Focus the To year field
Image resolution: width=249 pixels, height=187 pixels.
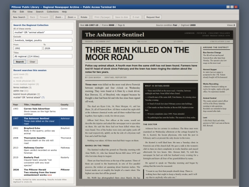58,48
